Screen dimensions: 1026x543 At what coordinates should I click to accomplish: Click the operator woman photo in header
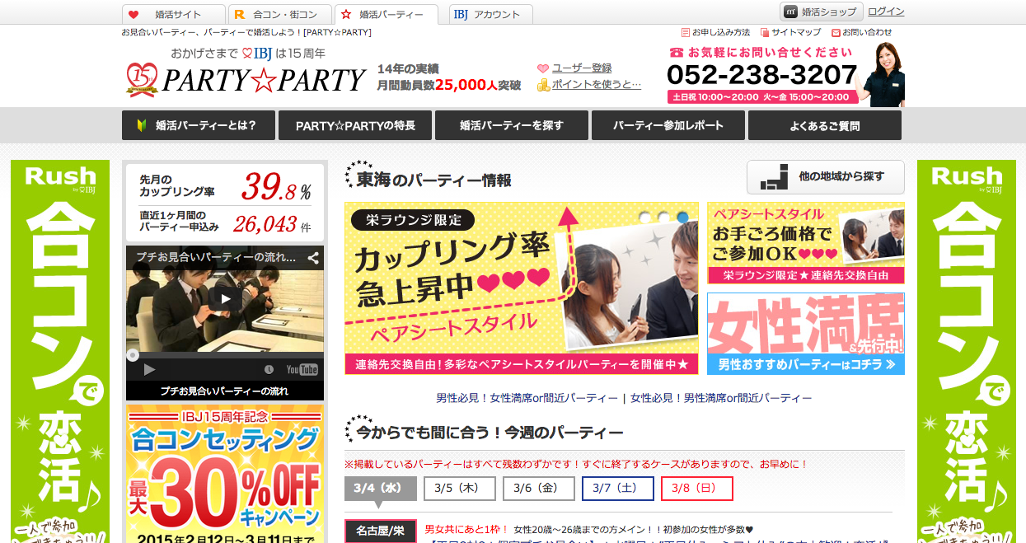[x=882, y=74]
